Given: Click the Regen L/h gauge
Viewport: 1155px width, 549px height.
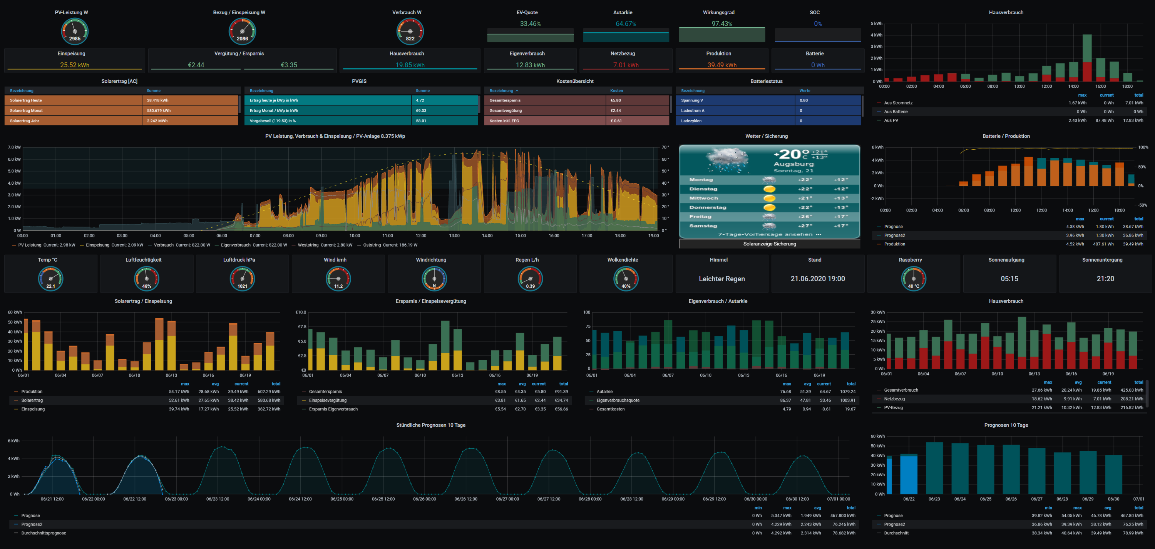Looking at the screenshot, I should pos(530,278).
